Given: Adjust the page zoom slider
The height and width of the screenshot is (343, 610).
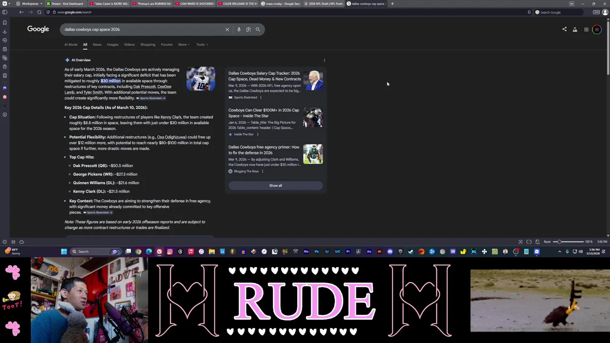Looking at the screenshot, I should coord(567,242).
